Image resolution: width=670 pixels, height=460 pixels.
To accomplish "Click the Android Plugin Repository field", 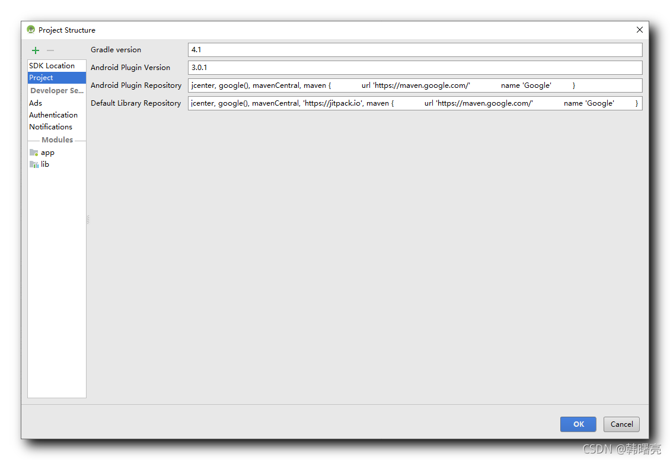I will [x=415, y=85].
